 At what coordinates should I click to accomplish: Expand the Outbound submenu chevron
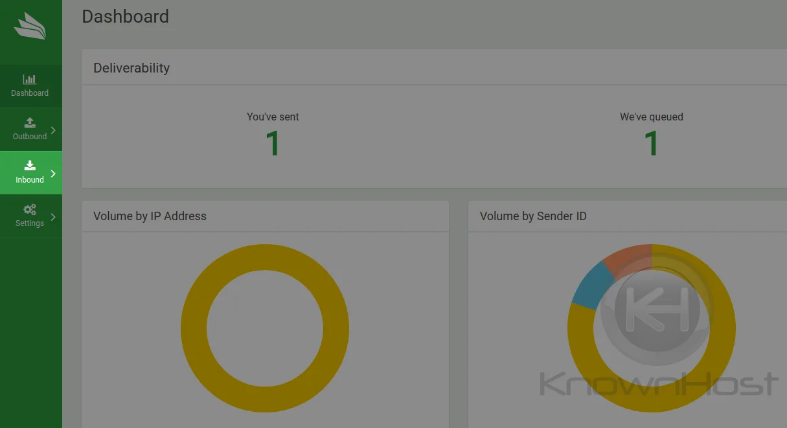[53, 130]
